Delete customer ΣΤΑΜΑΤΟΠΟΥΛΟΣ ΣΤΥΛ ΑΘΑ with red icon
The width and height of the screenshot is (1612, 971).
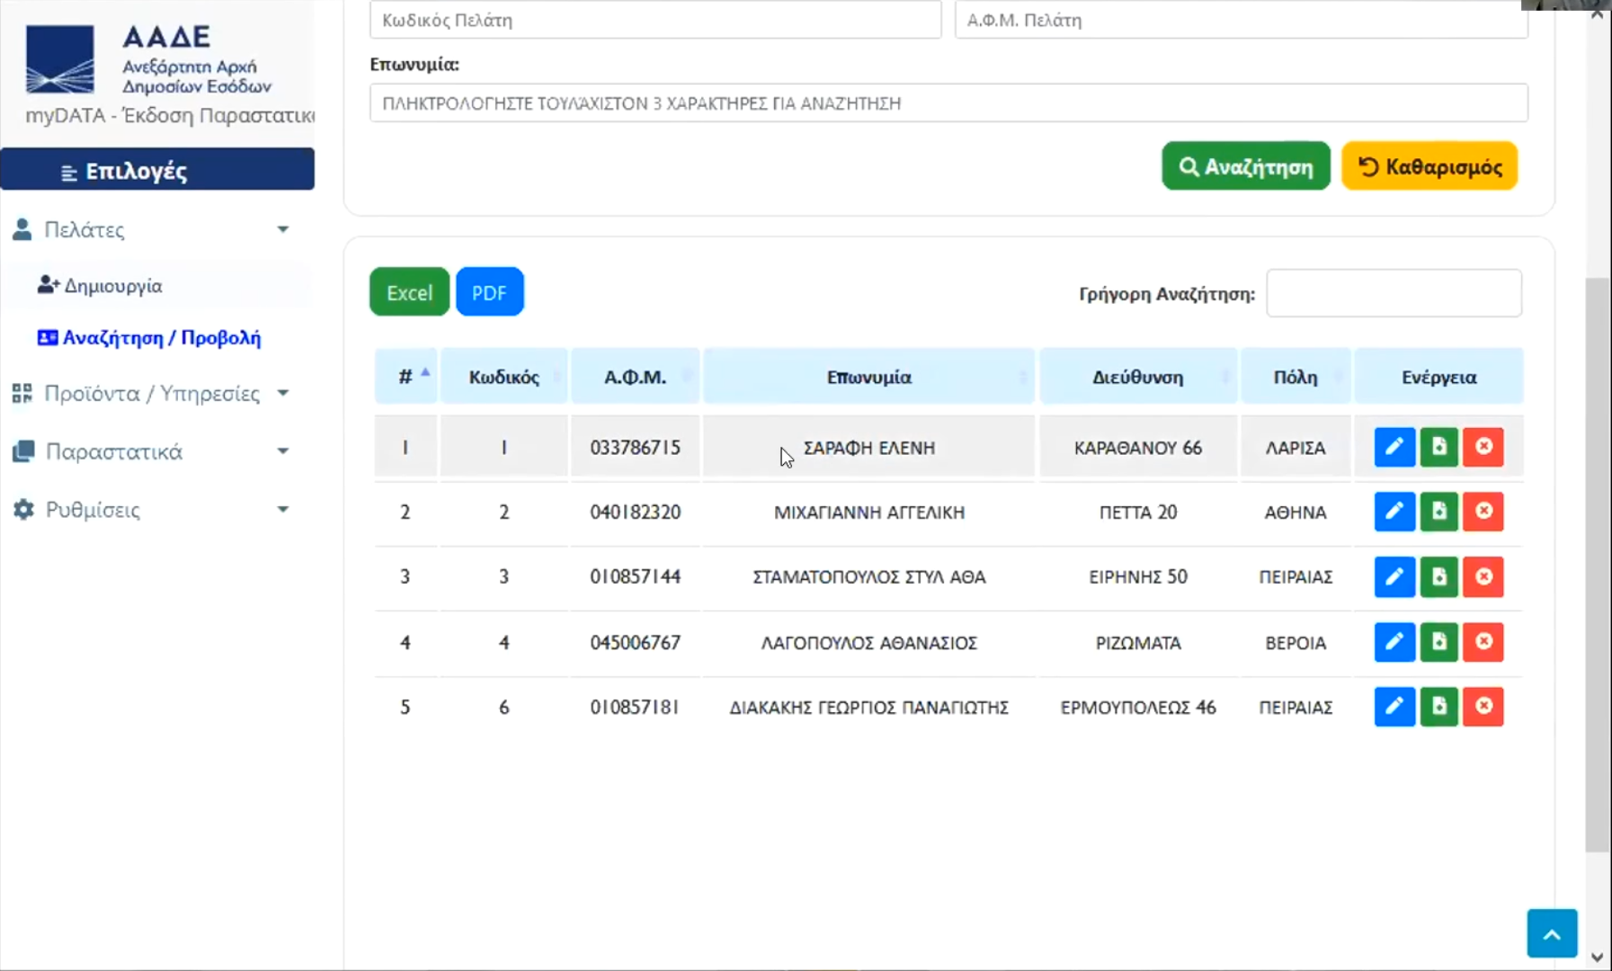[1483, 576]
